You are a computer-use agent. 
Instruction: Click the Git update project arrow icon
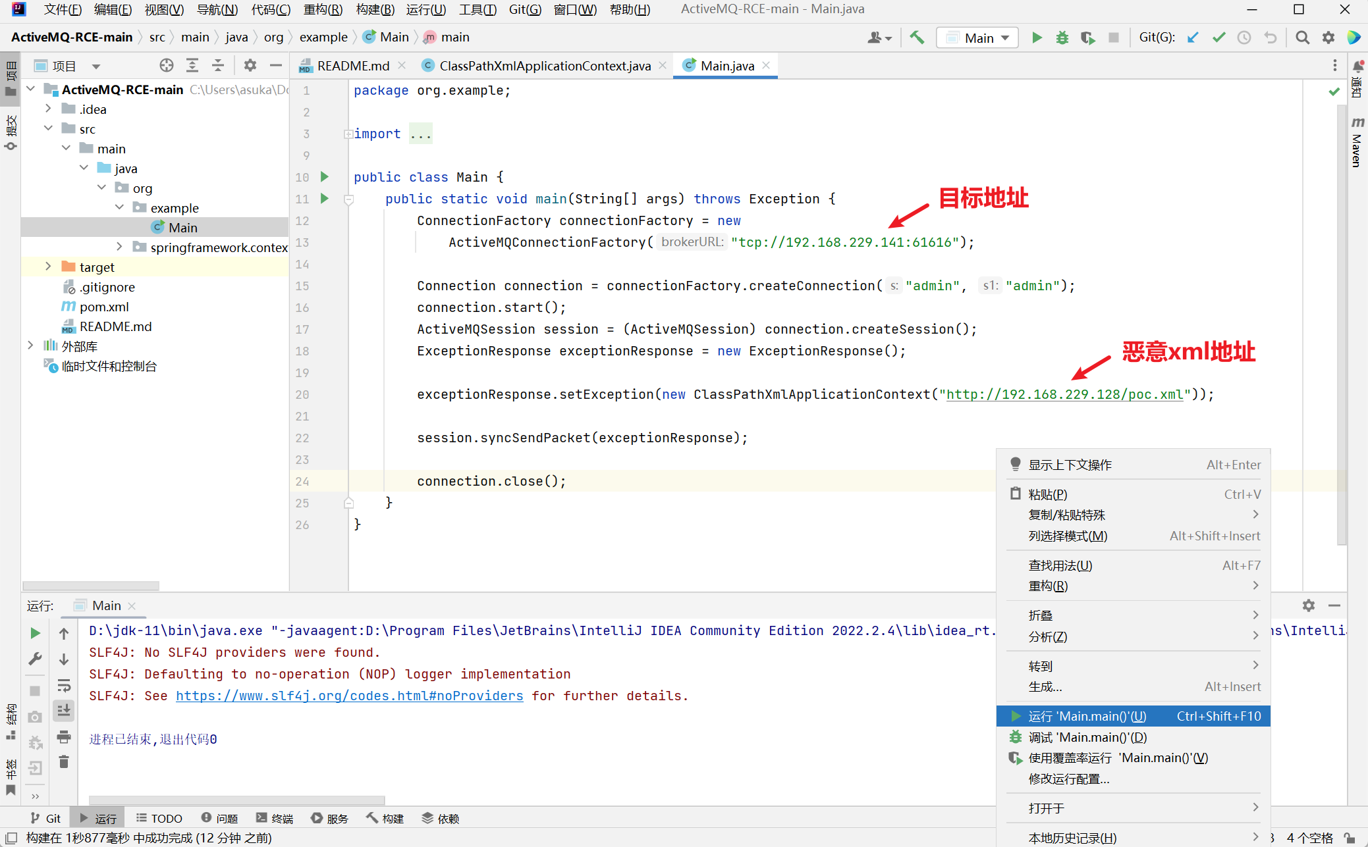(x=1193, y=38)
